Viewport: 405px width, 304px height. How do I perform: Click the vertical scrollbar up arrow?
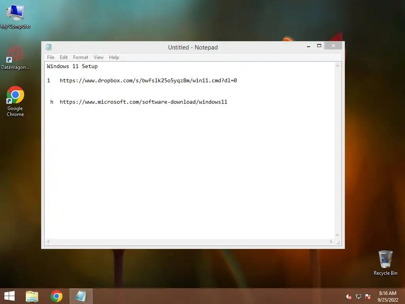tap(338, 66)
